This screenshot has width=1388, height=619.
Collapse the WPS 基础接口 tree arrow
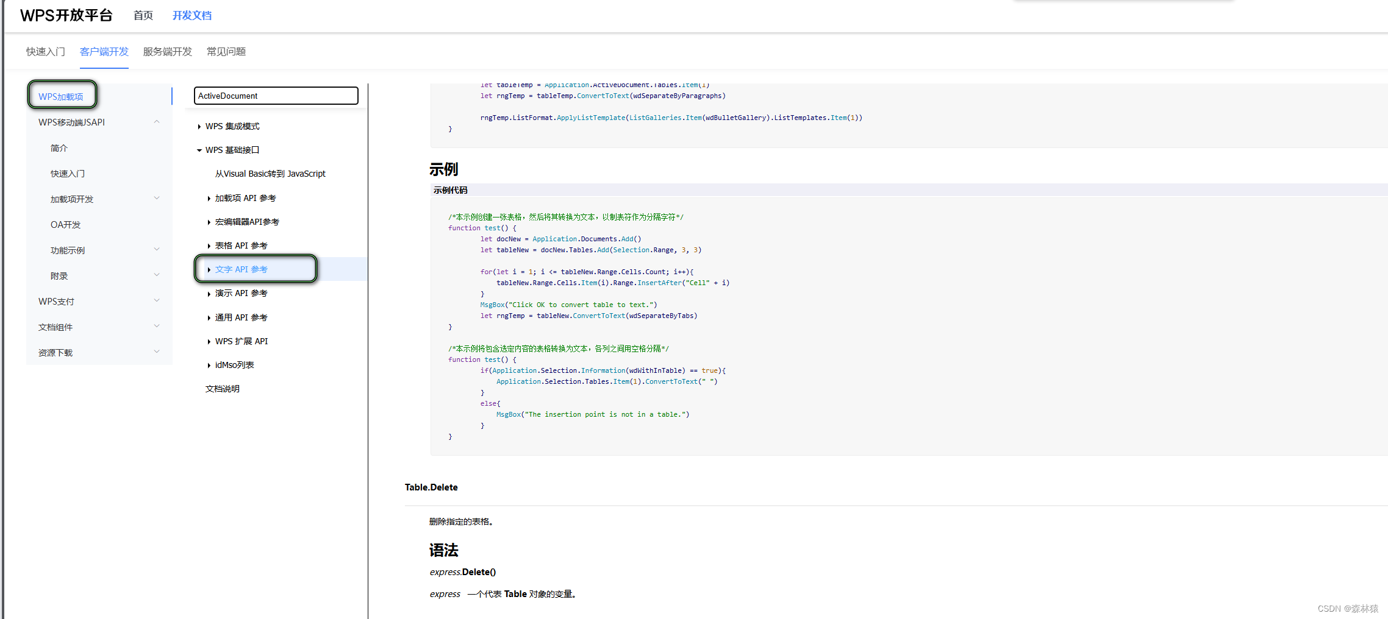199,150
